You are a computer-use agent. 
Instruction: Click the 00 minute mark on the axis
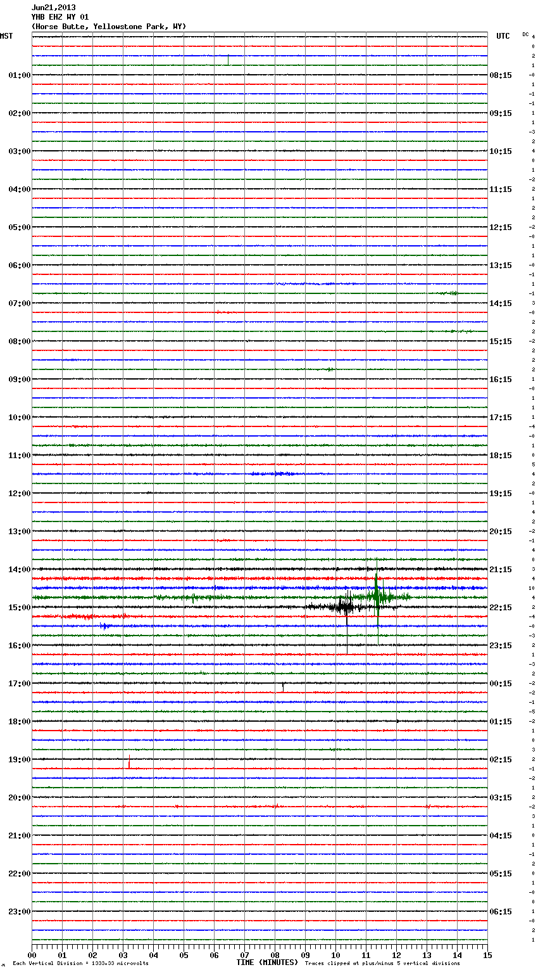pyautogui.click(x=32, y=955)
